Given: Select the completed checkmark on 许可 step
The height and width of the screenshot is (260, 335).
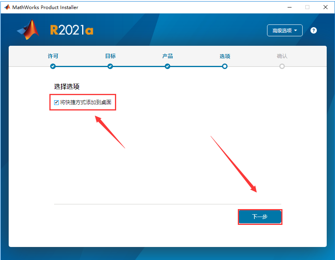Looking at the screenshot, I should tap(53, 66).
